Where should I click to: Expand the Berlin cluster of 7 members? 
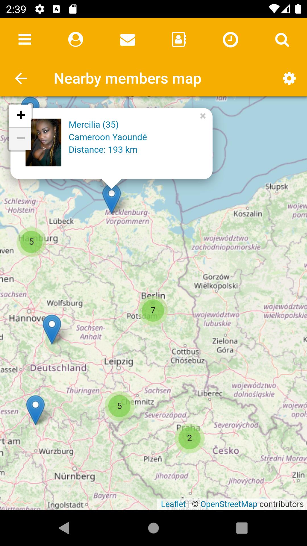click(x=153, y=310)
